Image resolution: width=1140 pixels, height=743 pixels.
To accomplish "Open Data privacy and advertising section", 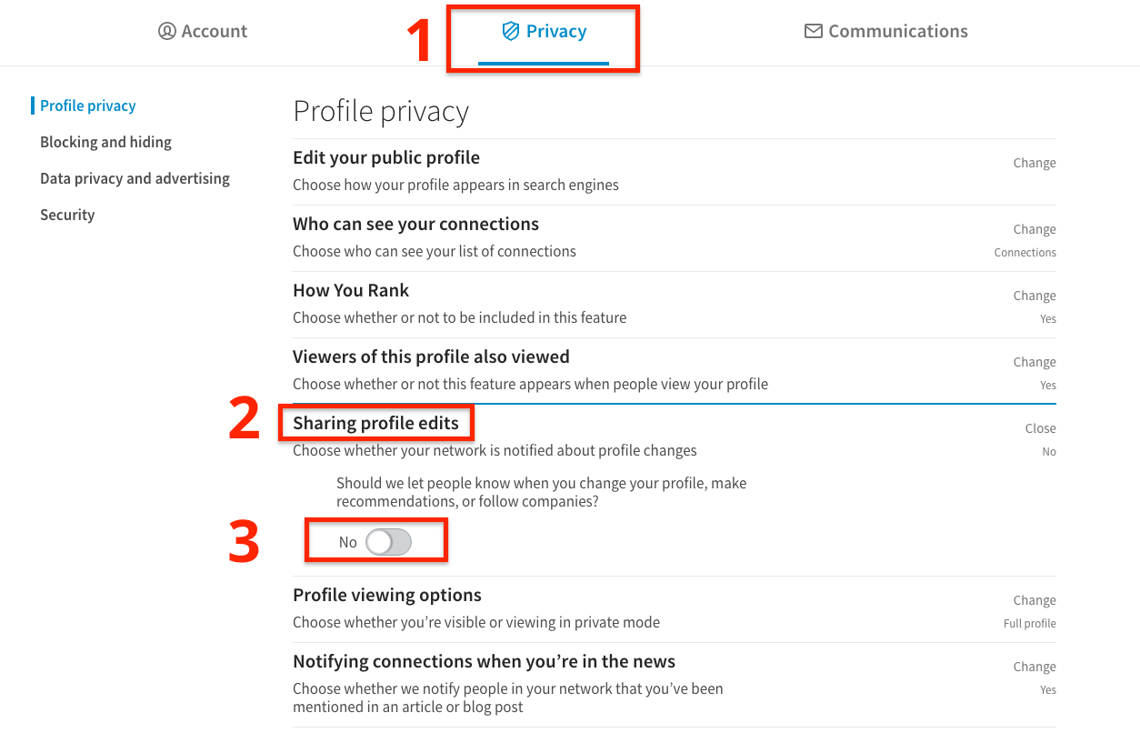I will (135, 178).
